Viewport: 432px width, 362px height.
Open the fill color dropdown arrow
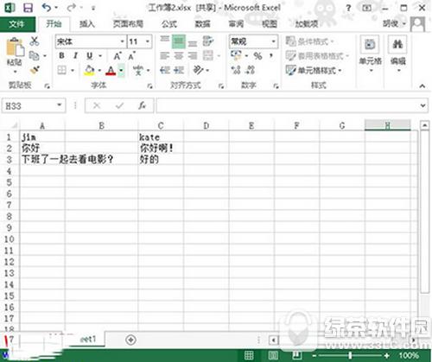pyautogui.click(x=99, y=70)
